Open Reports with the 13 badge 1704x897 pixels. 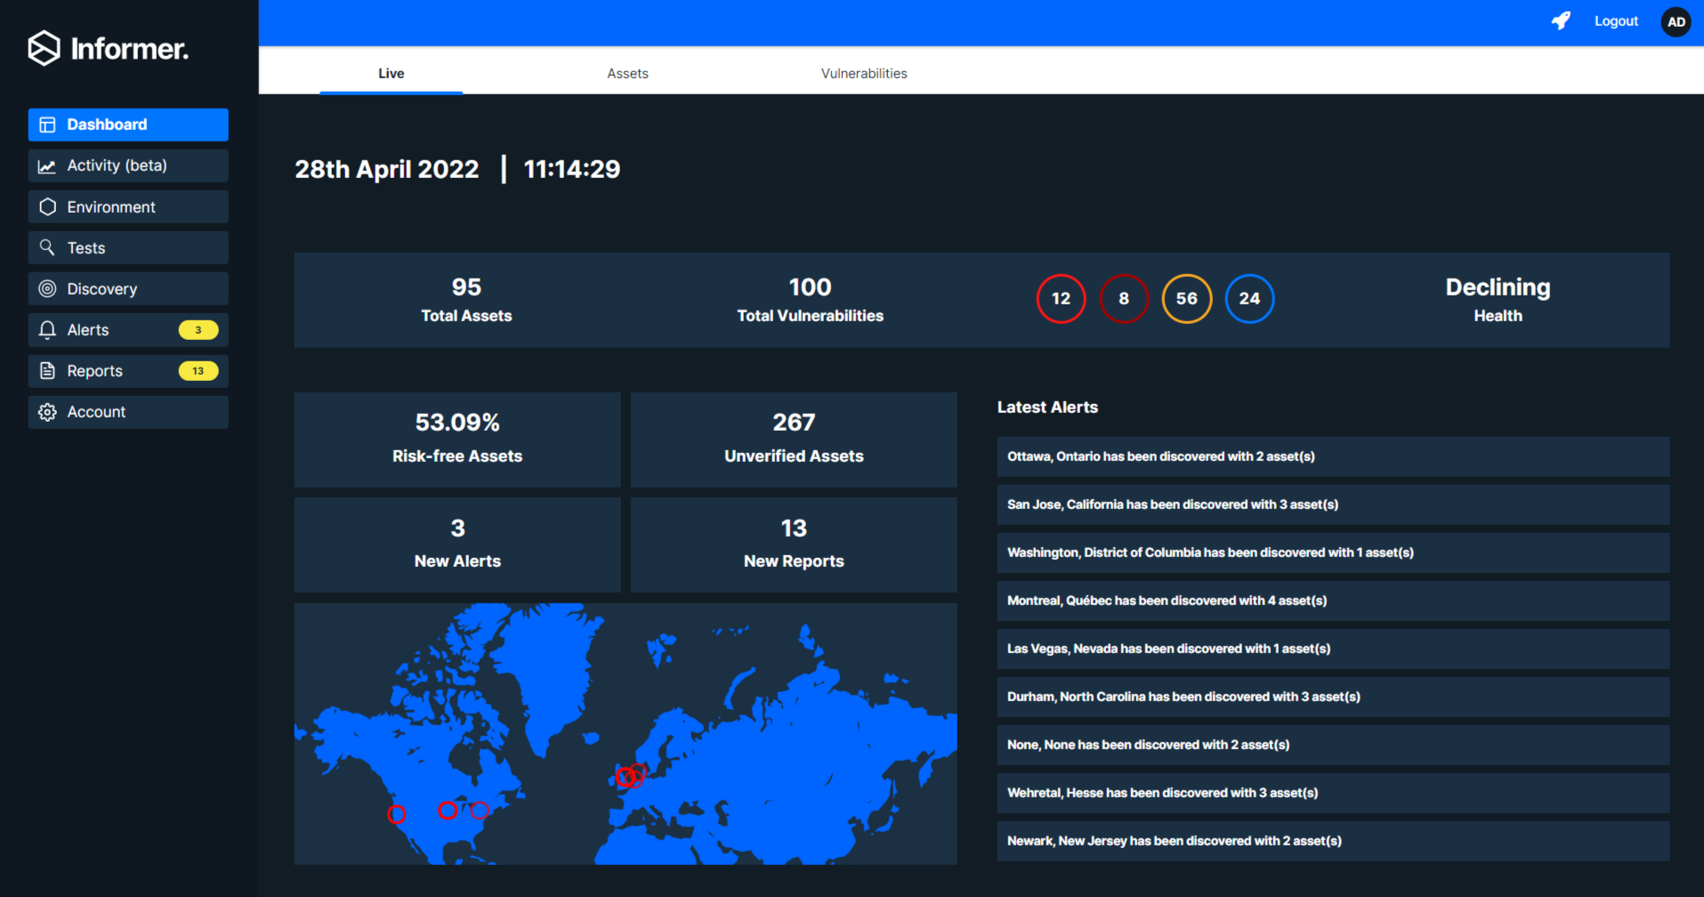coord(128,371)
